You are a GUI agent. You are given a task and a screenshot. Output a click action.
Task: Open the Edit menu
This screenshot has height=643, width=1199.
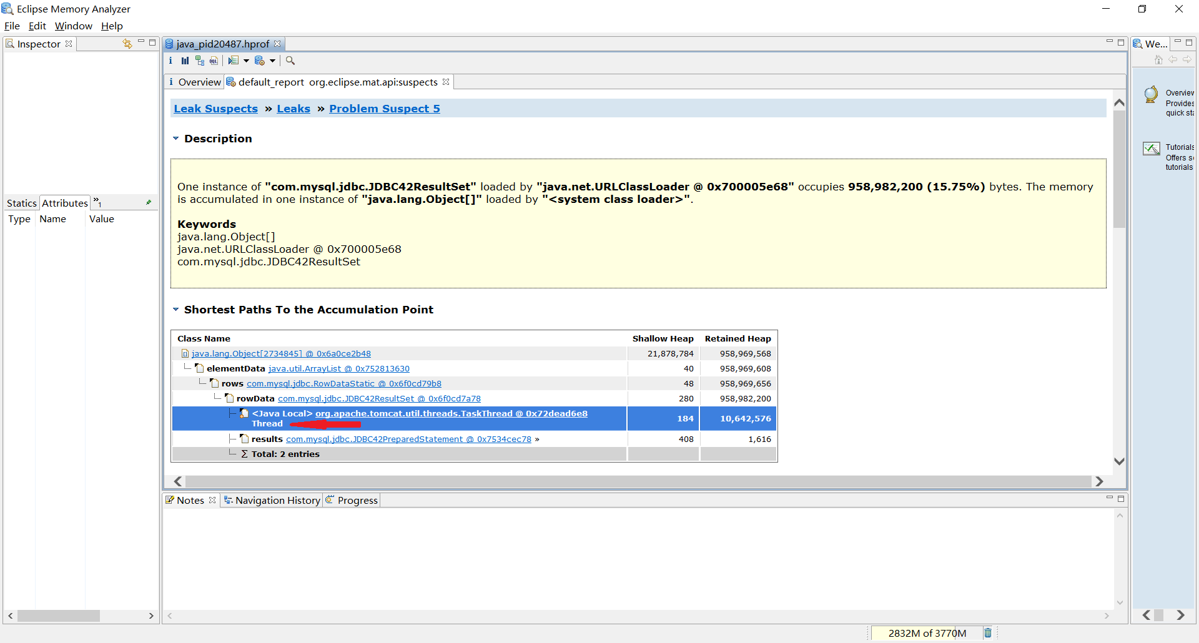pyautogui.click(x=37, y=26)
